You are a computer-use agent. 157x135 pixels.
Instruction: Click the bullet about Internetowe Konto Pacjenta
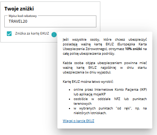110,92
